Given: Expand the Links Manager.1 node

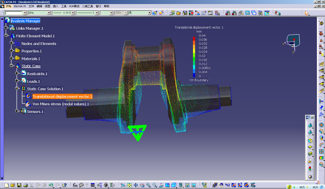Looking at the screenshot, I should [x=6, y=27].
